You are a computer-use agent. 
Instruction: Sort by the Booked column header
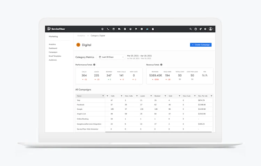click(157, 96)
